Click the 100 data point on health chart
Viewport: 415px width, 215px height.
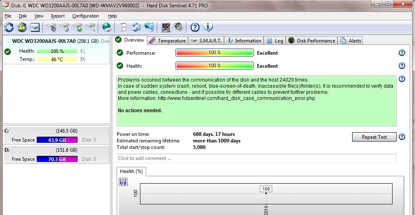(266, 193)
